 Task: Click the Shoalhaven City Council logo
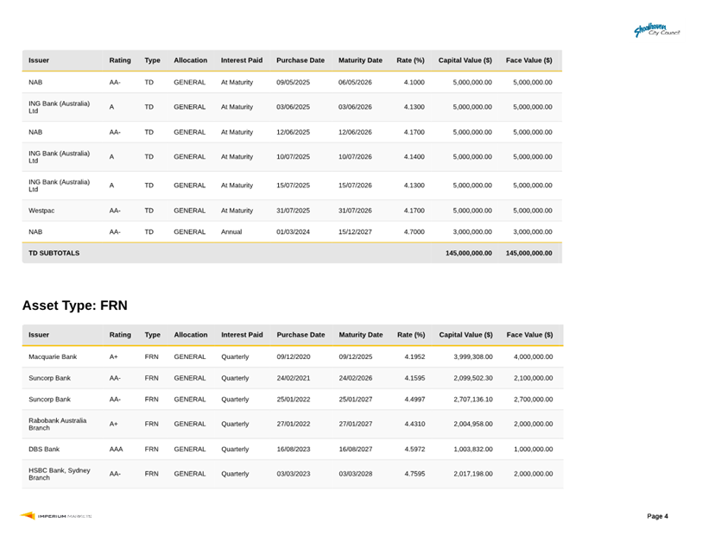[x=657, y=30]
